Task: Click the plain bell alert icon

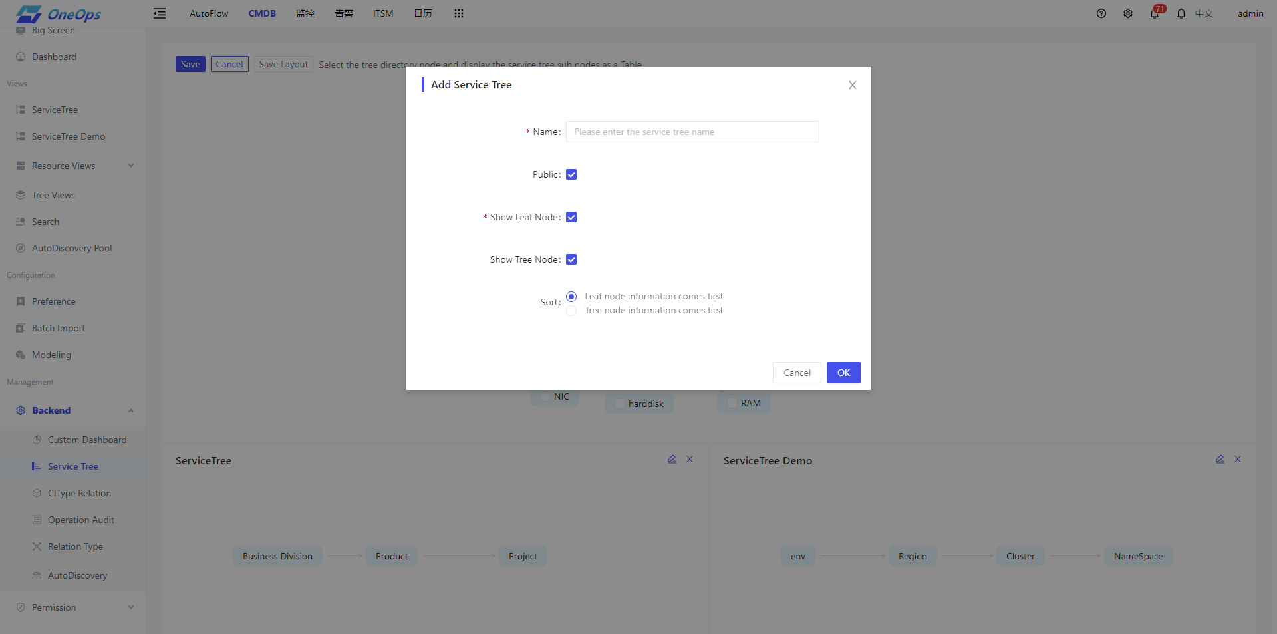Action: [x=1181, y=13]
